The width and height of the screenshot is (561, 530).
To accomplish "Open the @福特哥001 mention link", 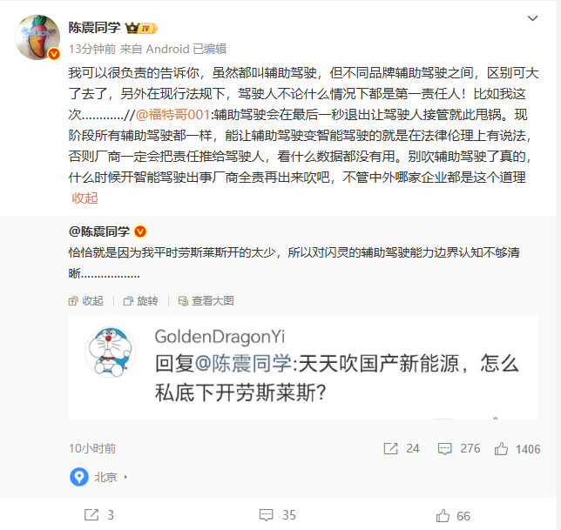I will [172, 115].
